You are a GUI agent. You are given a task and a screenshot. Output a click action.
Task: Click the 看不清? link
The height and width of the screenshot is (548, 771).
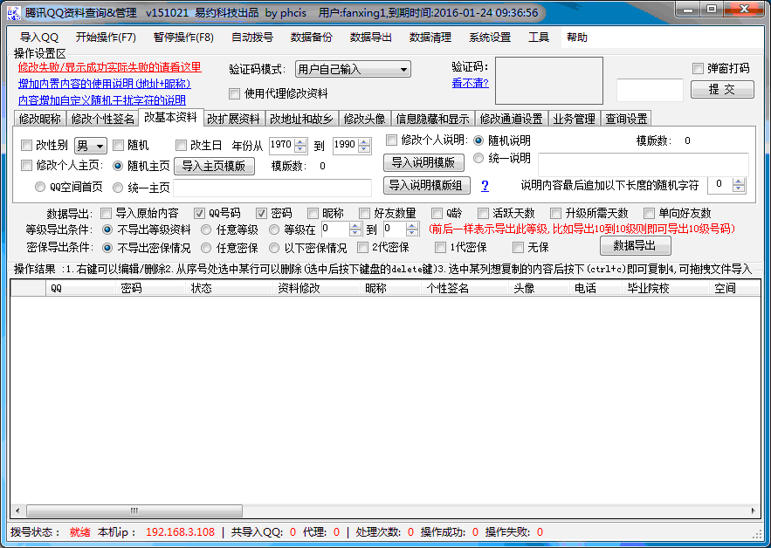point(470,83)
